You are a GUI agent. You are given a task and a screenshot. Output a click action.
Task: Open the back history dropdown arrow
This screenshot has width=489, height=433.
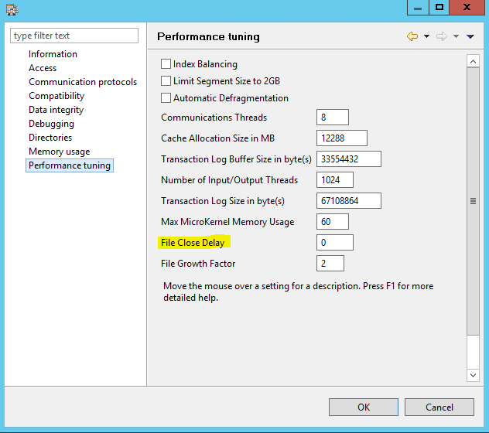(x=426, y=37)
